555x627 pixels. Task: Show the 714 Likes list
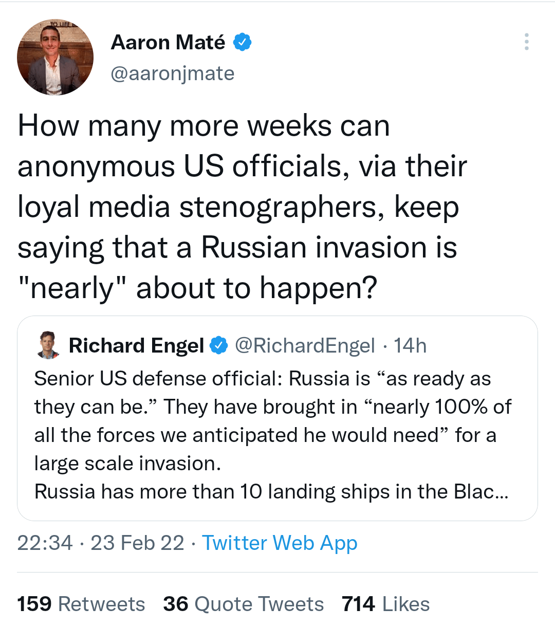(x=385, y=604)
